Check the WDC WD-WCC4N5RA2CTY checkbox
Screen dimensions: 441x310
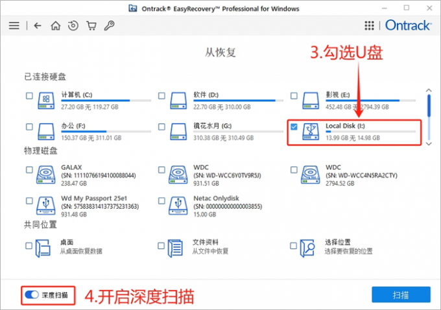[294, 170]
